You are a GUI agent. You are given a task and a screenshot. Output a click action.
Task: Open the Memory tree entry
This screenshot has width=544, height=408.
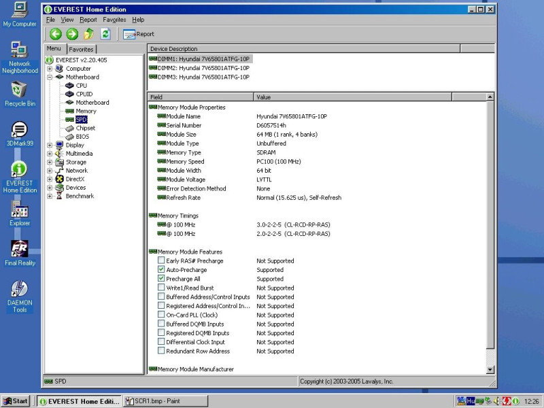pos(86,111)
